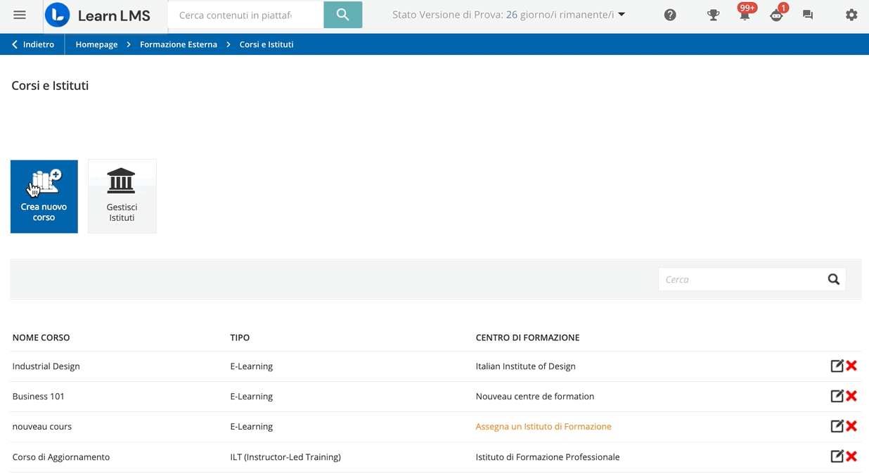Open the Gestisci Istituti tile

pos(122,196)
